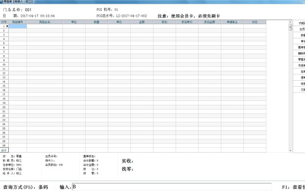Click the vertical scrollbar thumb of the grid
This screenshot has width=305, height=191.
tap(290, 27)
